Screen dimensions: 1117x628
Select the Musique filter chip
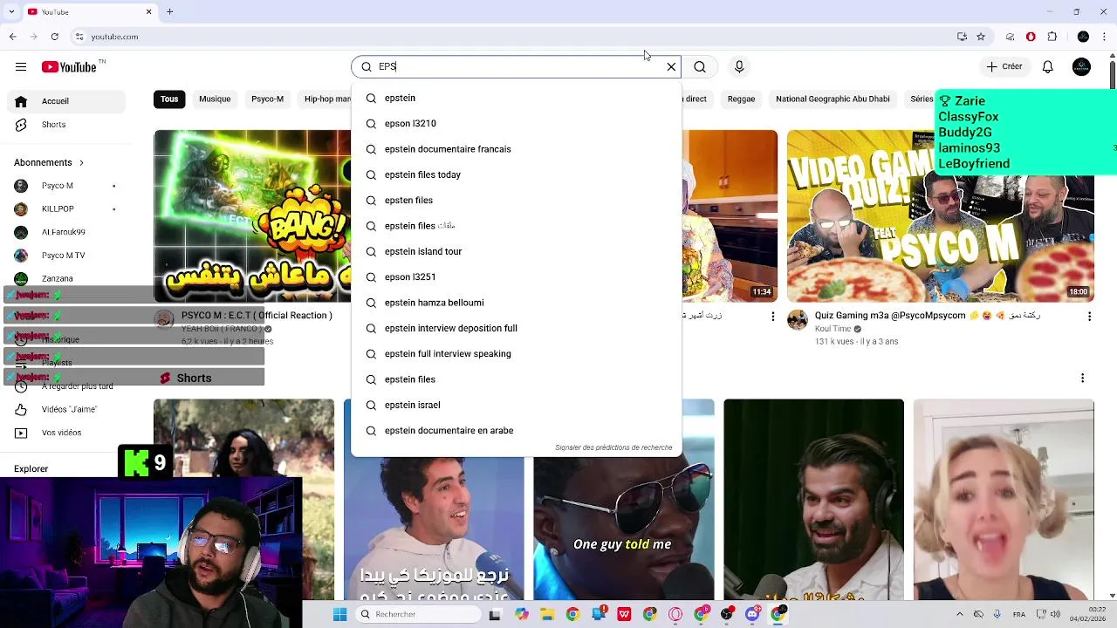point(215,99)
